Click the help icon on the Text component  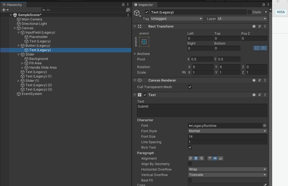click(x=254, y=95)
